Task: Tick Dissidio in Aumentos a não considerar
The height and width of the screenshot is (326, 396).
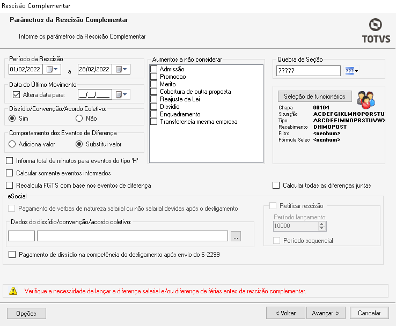Action: click(154, 107)
